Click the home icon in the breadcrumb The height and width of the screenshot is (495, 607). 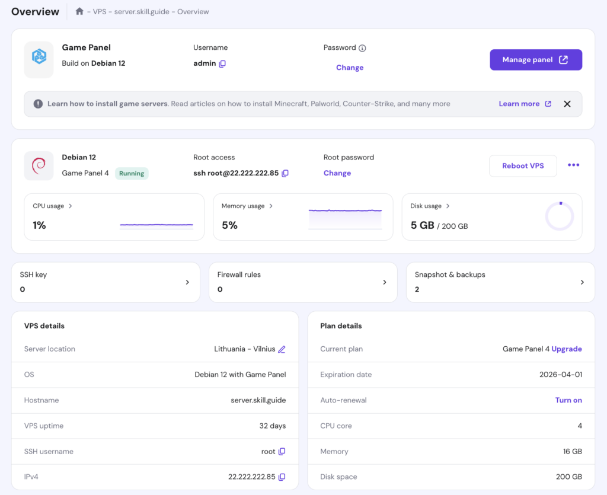pos(79,11)
